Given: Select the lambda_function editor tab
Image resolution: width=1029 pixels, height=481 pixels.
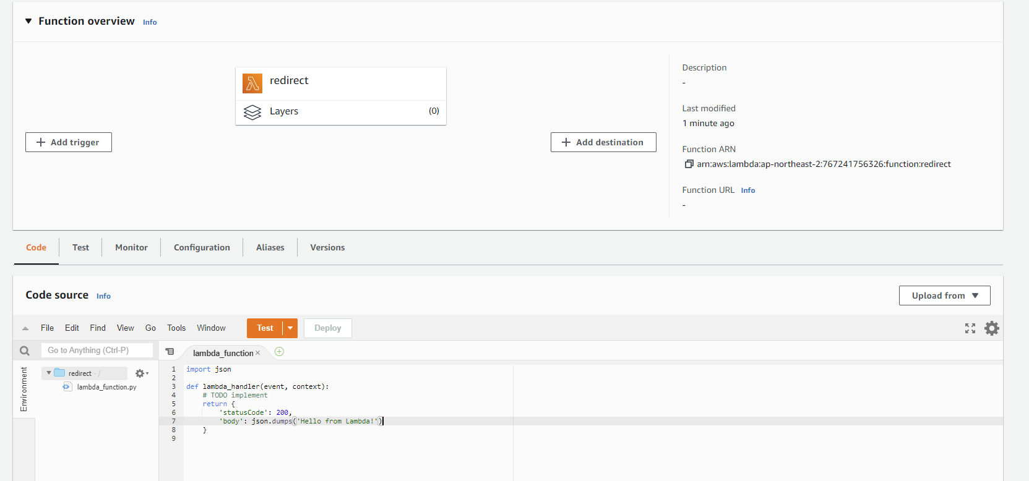Looking at the screenshot, I should point(223,353).
